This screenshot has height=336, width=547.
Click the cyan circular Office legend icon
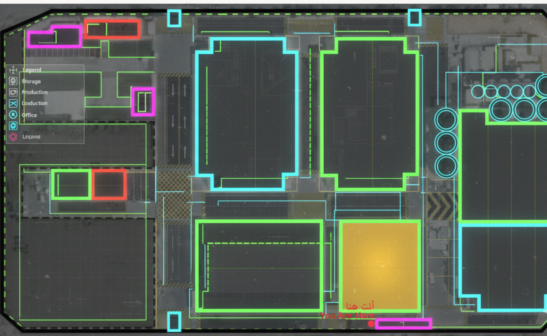13,115
